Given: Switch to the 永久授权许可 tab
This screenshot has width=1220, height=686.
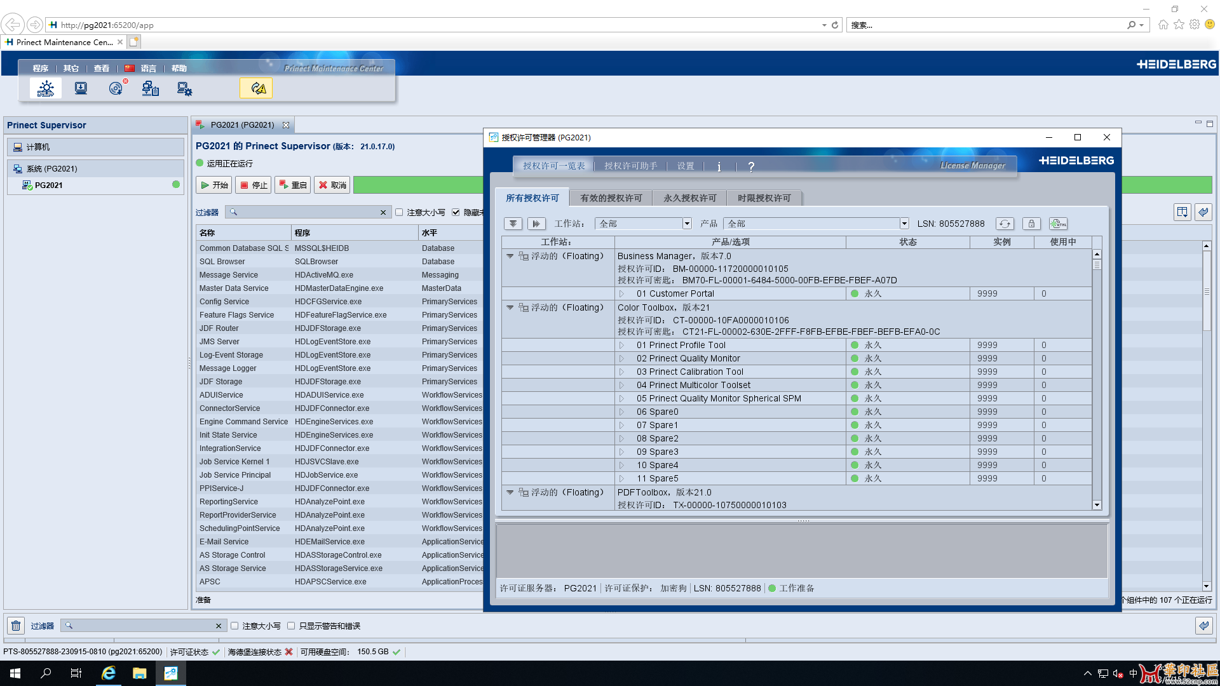Looking at the screenshot, I should (x=689, y=198).
